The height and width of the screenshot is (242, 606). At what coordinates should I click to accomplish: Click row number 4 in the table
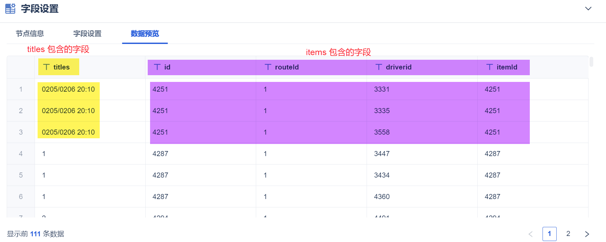21,154
